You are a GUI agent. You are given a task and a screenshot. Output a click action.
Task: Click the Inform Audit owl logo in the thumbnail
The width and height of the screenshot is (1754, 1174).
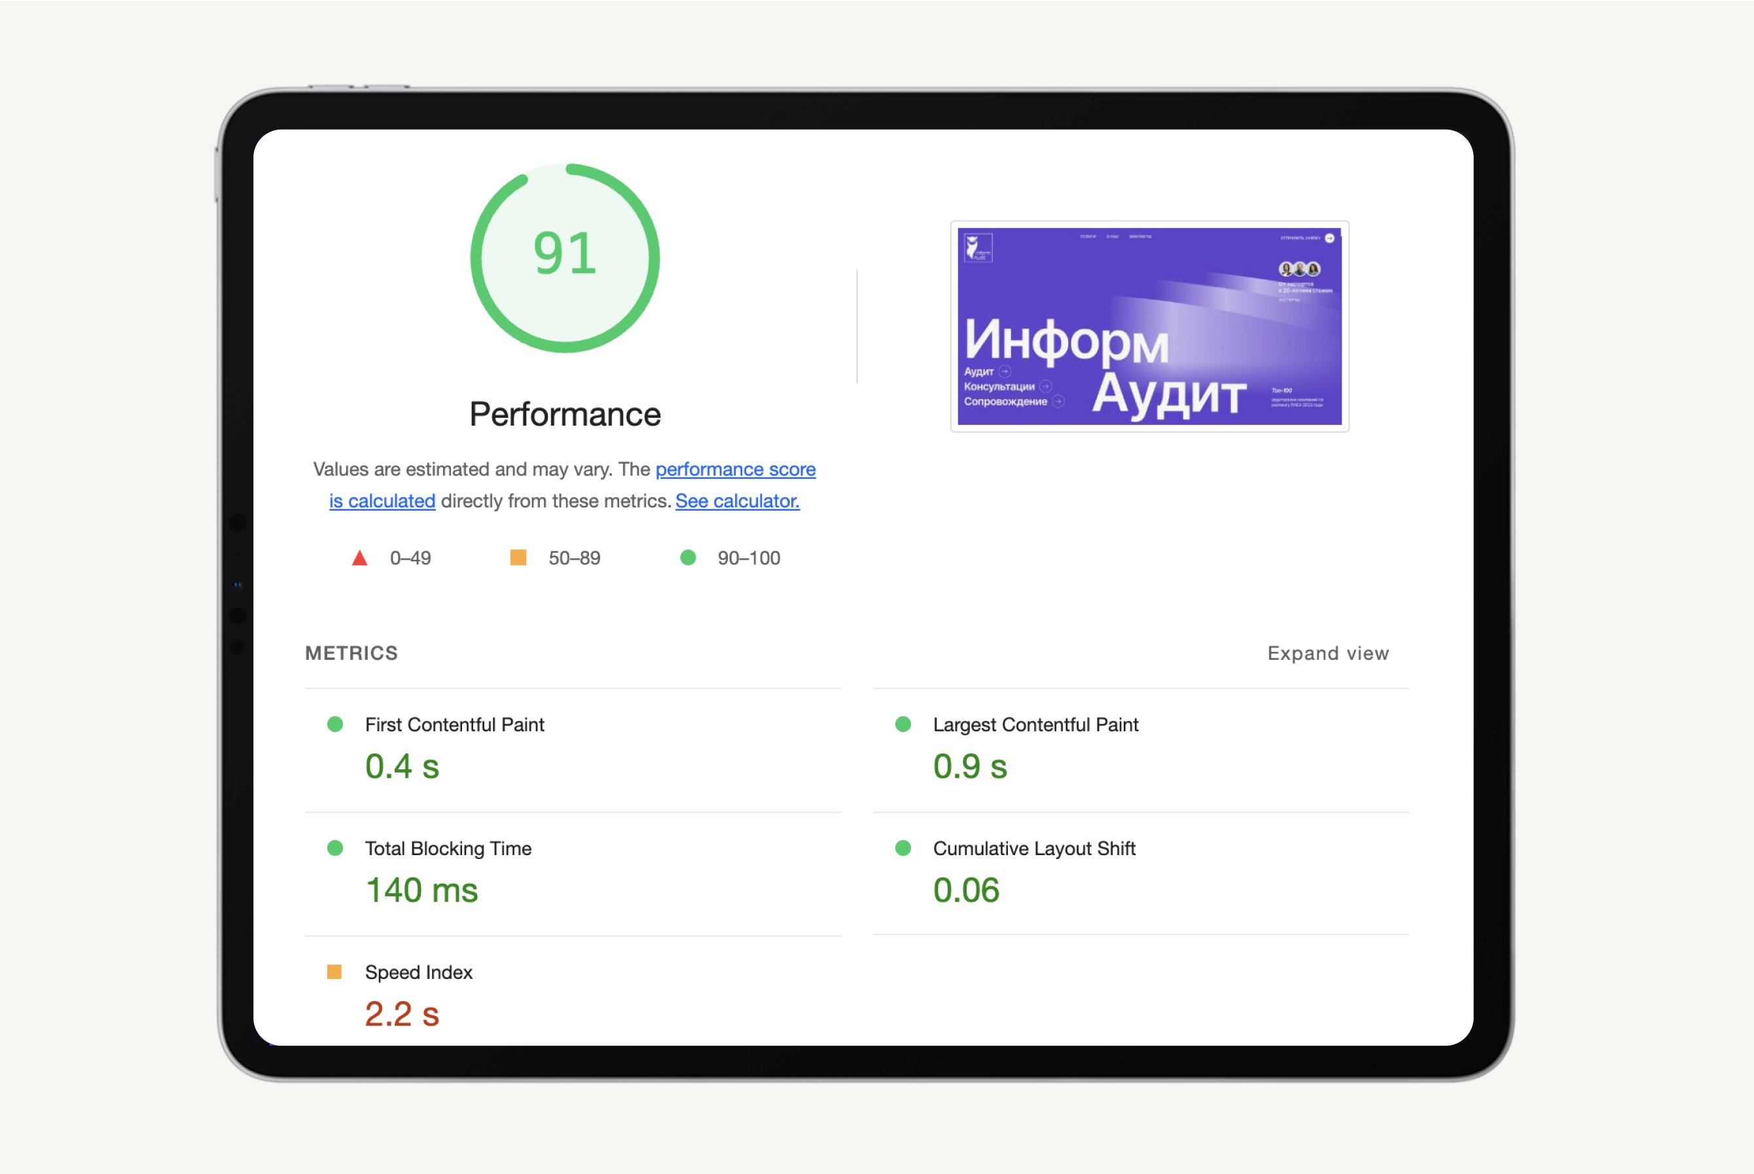coord(977,248)
